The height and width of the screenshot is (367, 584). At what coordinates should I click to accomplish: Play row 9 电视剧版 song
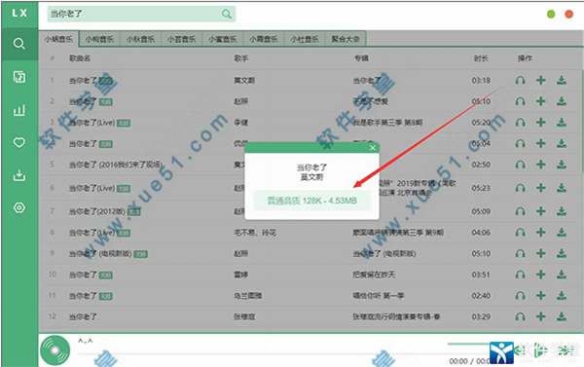pos(521,253)
